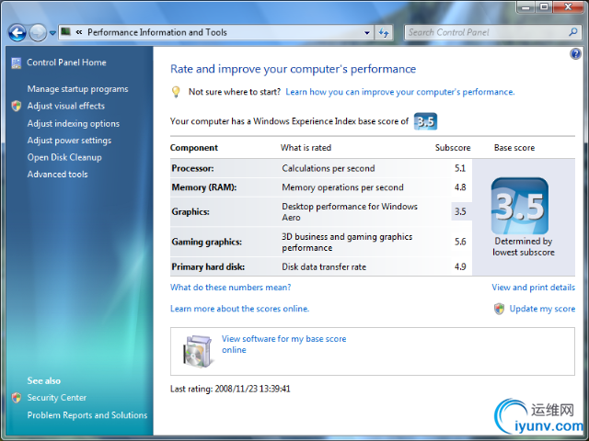Expand the address bar history dropdown

(367, 33)
